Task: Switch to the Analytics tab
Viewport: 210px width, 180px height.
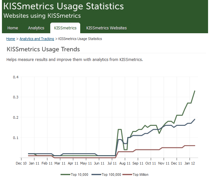Action: point(36,28)
